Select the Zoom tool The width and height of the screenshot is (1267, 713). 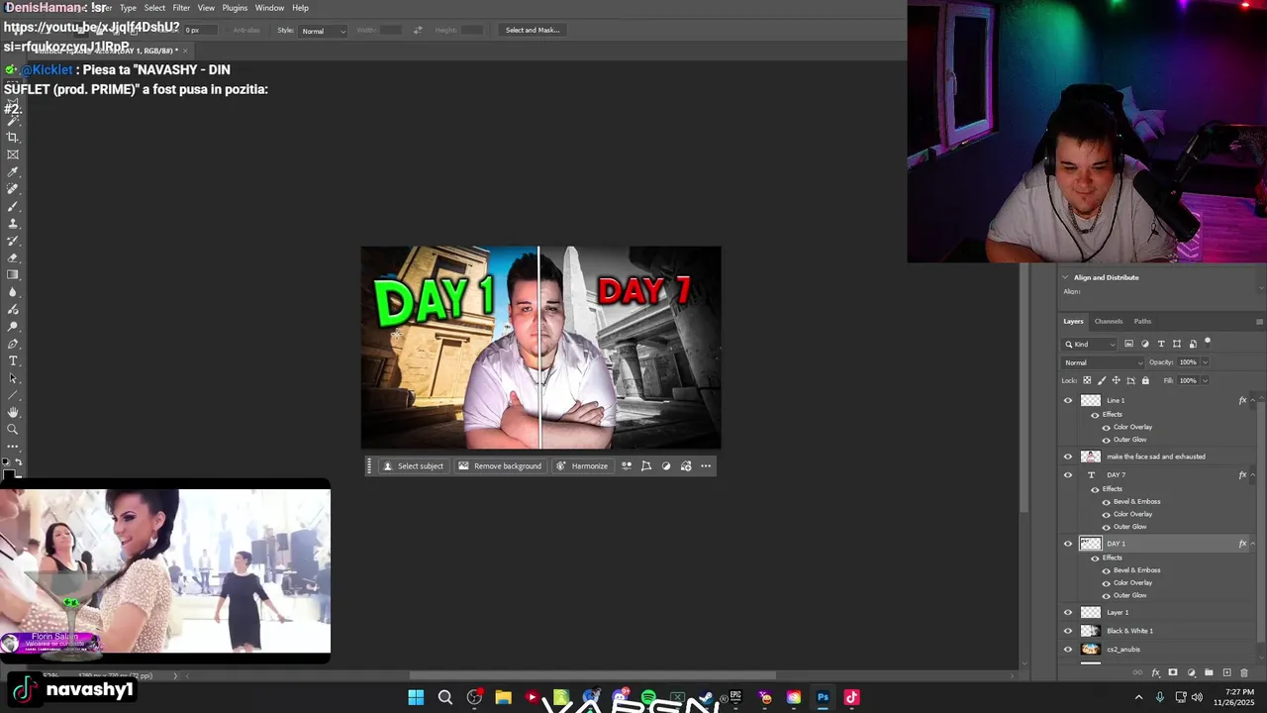coord(13,430)
